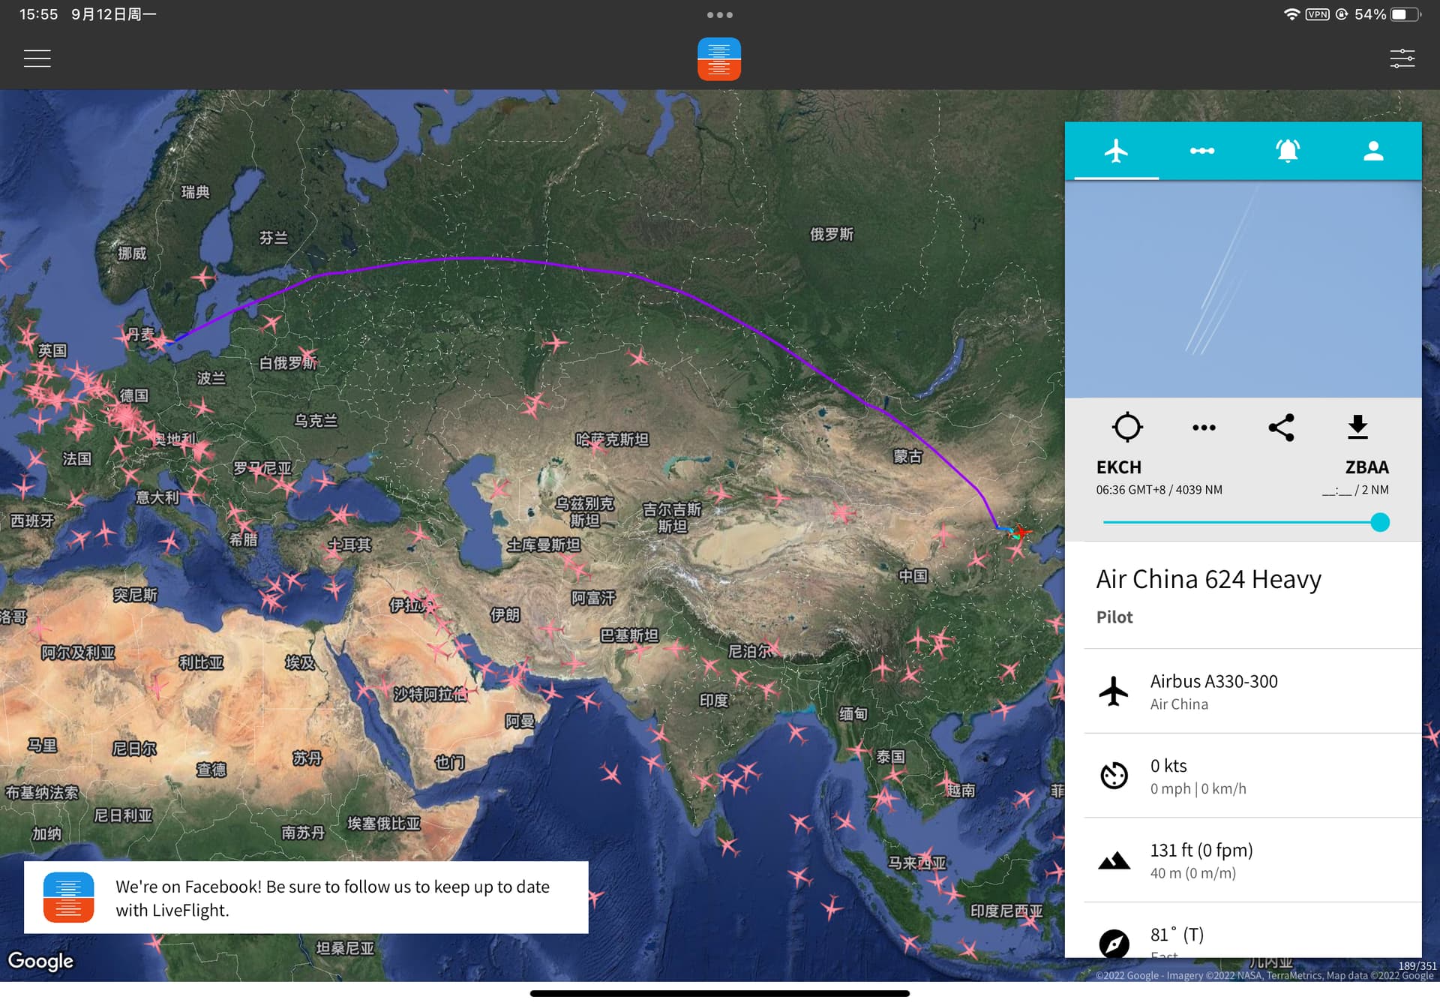
Task: Switch to the airplane info tab
Action: (x=1116, y=151)
